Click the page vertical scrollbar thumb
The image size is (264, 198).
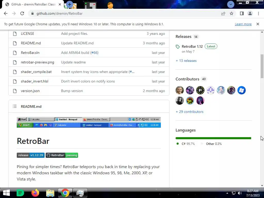point(262,66)
